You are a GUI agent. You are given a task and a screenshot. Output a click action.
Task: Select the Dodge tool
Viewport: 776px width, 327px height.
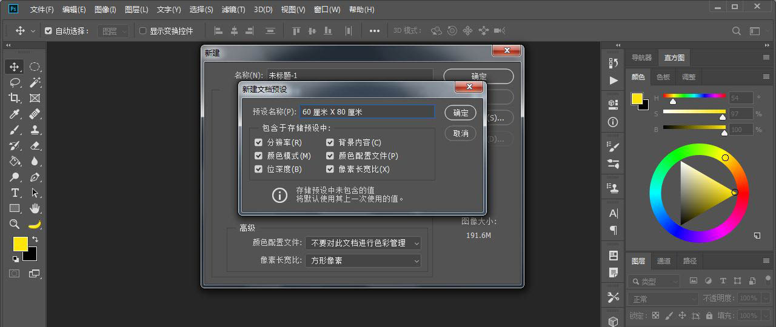tap(15, 177)
